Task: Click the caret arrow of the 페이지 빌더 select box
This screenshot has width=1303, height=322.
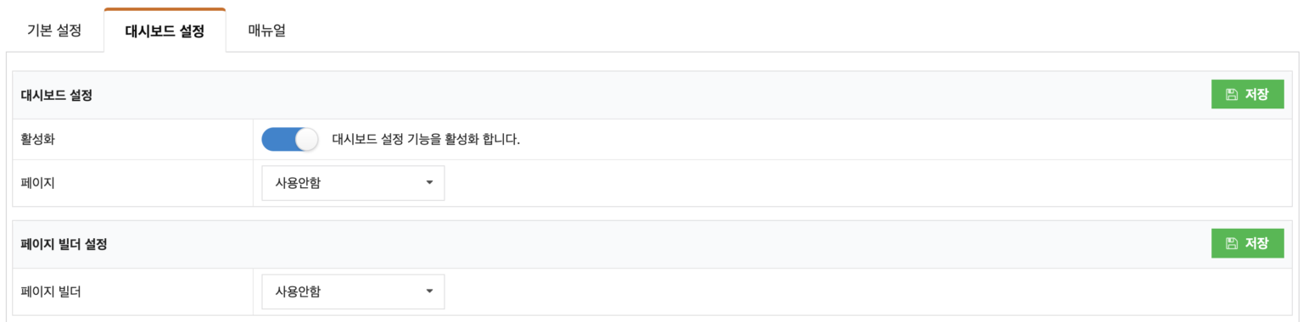Action: pyautogui.click(x=429, y=291)
